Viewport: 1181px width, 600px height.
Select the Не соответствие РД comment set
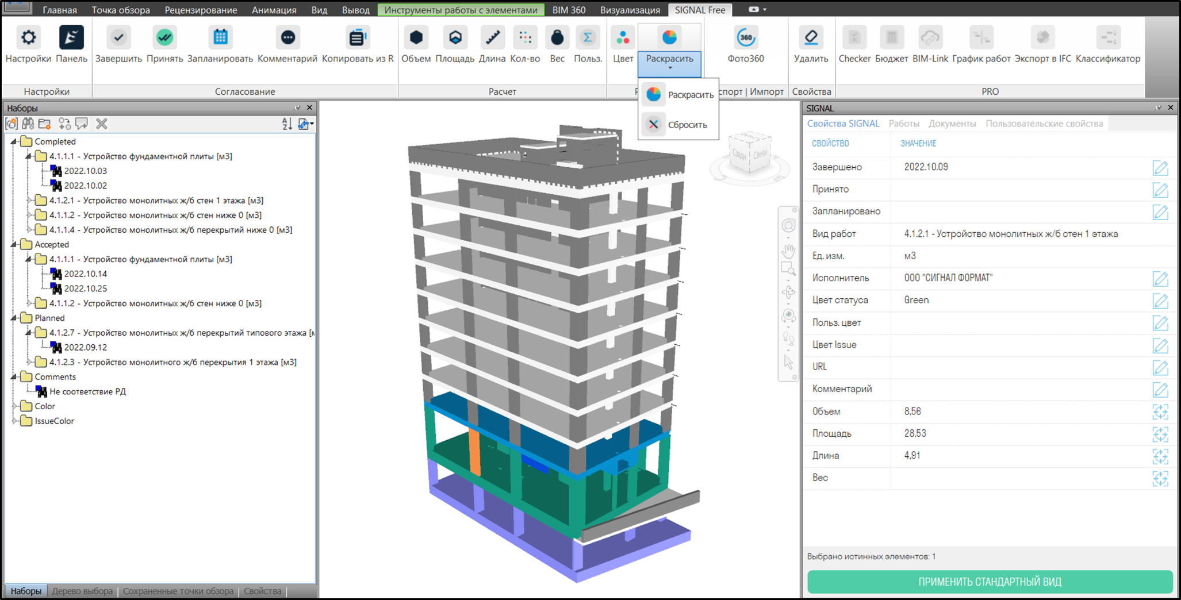click(x=87, y=391)
